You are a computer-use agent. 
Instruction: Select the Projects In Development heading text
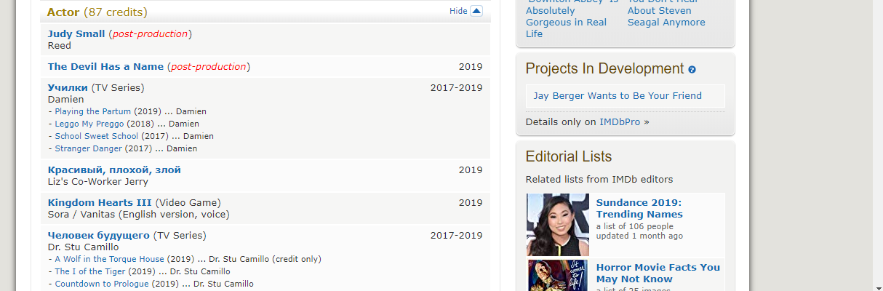pyautogui.click(x=604, y=69)
